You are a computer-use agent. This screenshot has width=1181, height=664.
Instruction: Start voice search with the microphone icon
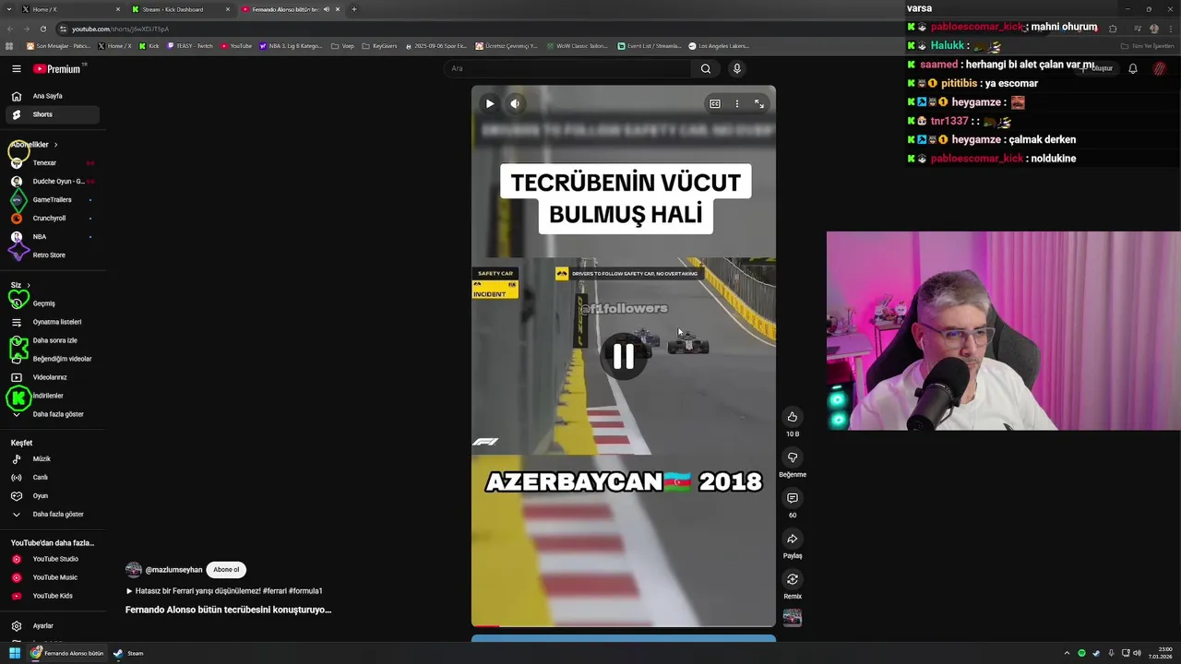tap(736, 68)
